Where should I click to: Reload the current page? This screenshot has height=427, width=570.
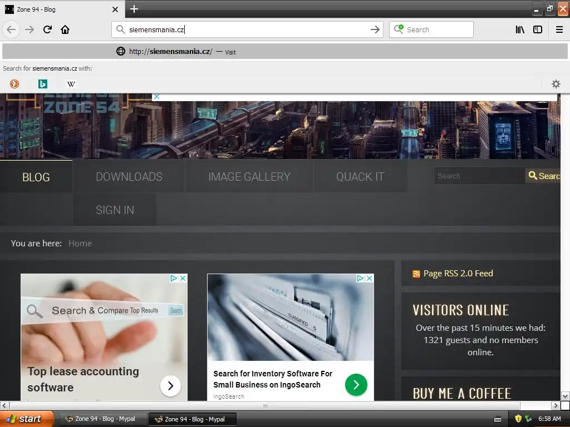coord(47,29)
